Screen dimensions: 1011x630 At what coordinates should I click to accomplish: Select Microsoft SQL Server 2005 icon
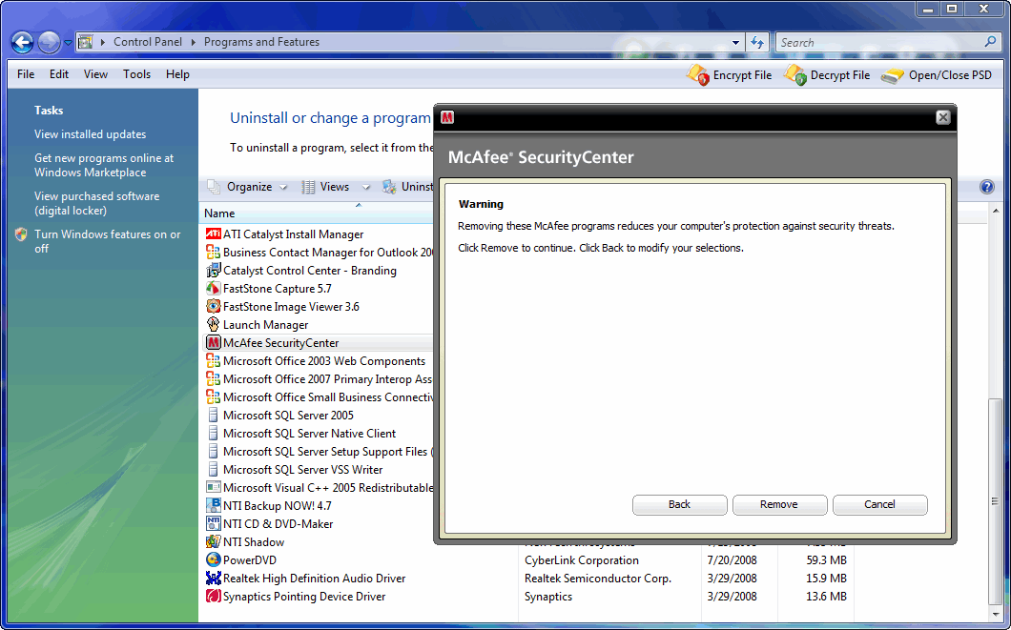[x=214, y=415]
